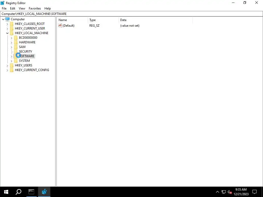Select the Computer tree label

18,19
